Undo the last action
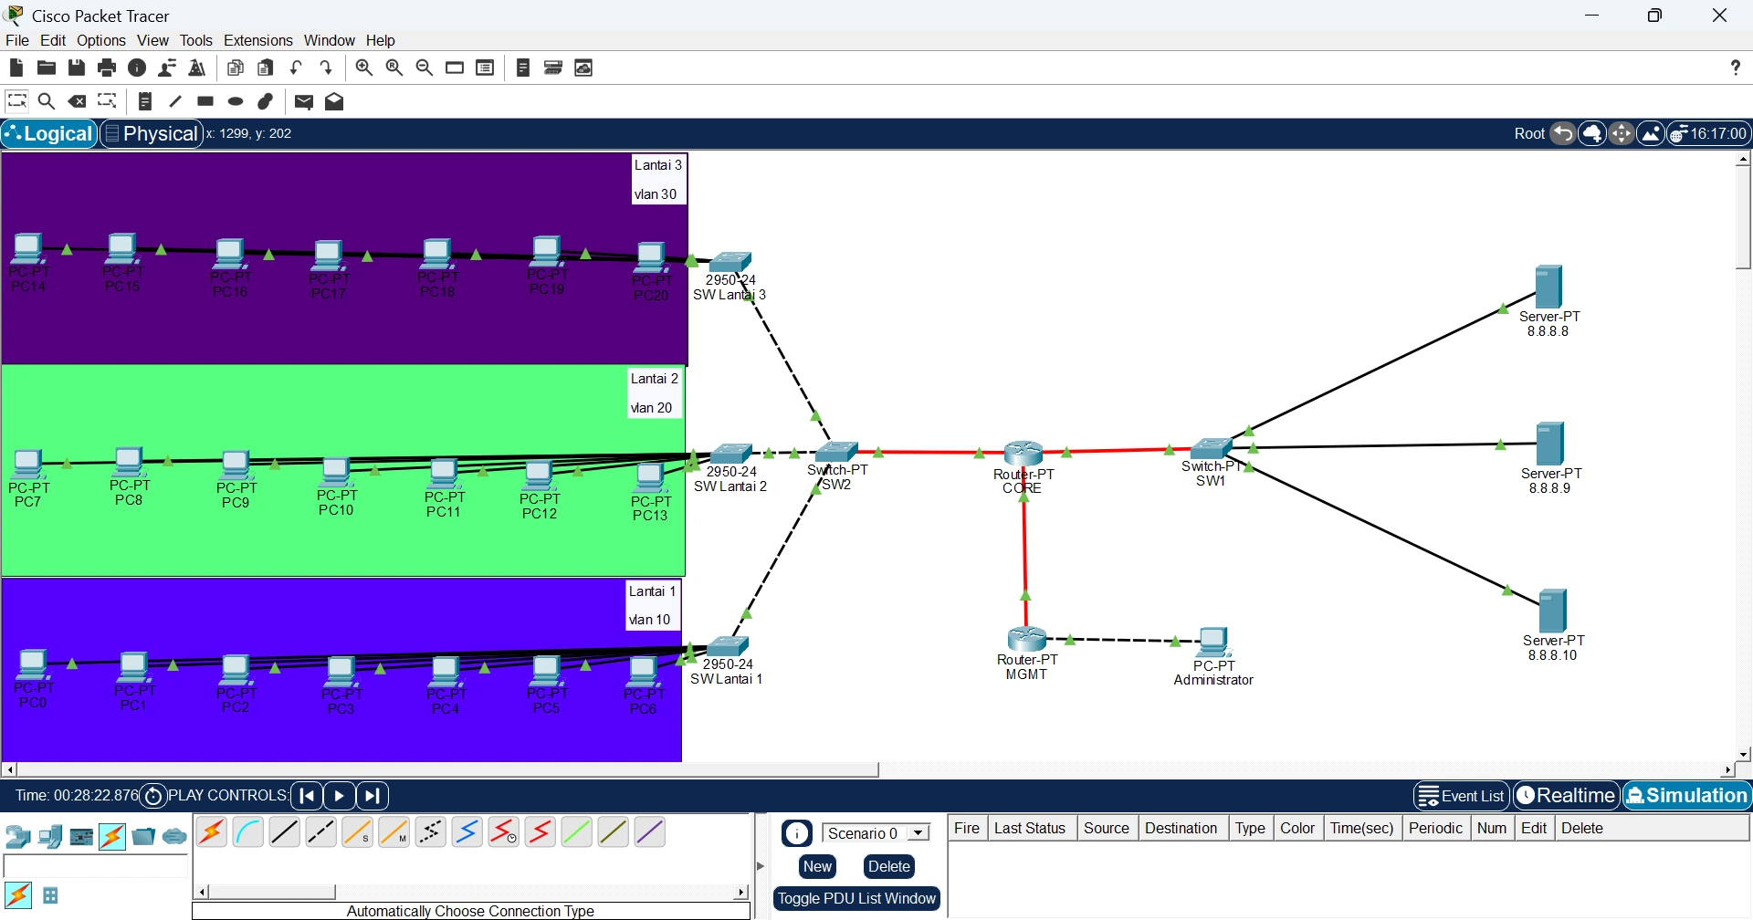 click(296, 68)
